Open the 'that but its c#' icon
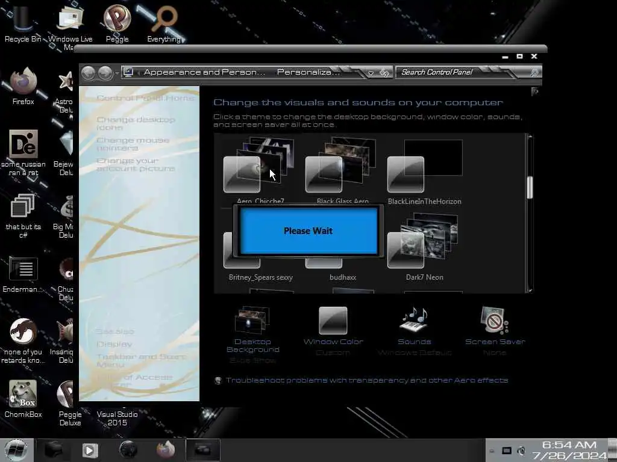The image size is (617, 462). 23,215
